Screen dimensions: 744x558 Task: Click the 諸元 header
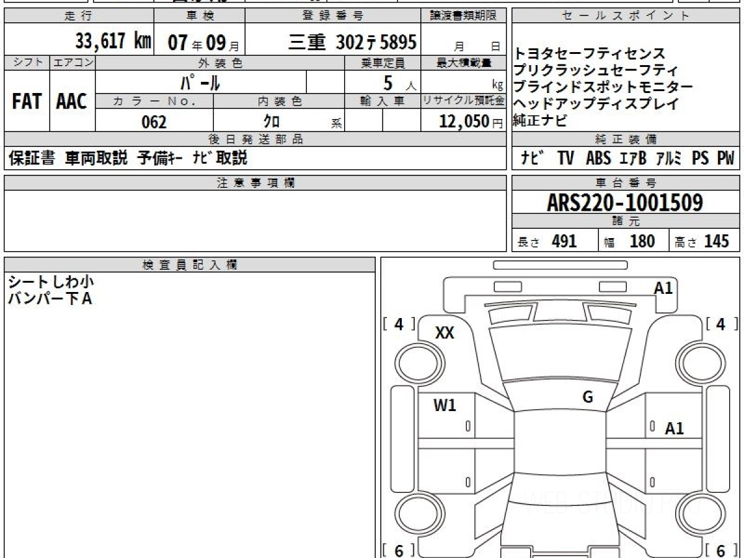[626, 221]
